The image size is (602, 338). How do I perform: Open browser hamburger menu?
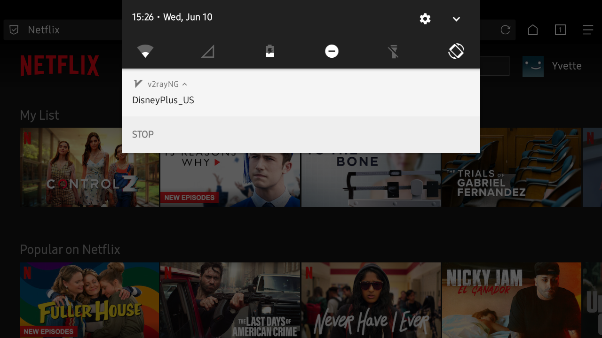588,30
